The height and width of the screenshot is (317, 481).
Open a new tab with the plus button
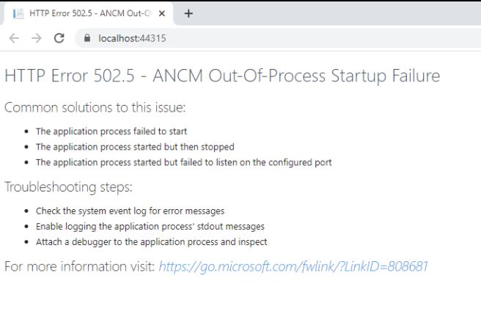pyautogui.click(x=188, y=13)
